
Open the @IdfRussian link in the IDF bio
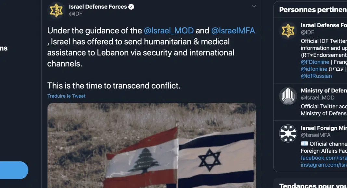[x=316, y=76]
